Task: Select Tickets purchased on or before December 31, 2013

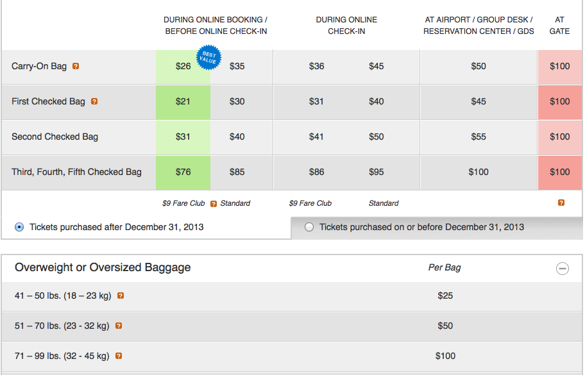Action: [309, 227]
